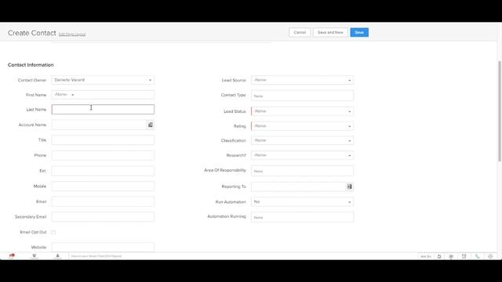Toggle Email Opt Out checkbox

coord(53,232)
